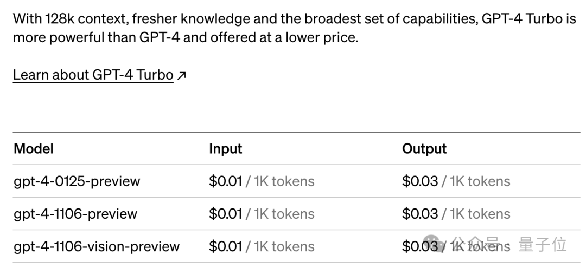Viewport: 586px width, 268px height.
Task: Select the Model column header
Action: 34,149
